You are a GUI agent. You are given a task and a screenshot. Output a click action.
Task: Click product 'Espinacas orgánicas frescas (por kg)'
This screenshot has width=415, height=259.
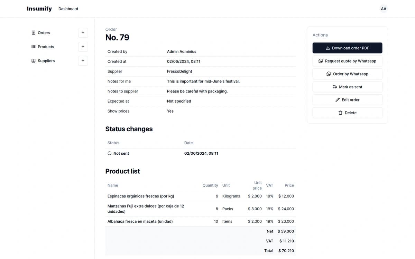click(141, 196)
